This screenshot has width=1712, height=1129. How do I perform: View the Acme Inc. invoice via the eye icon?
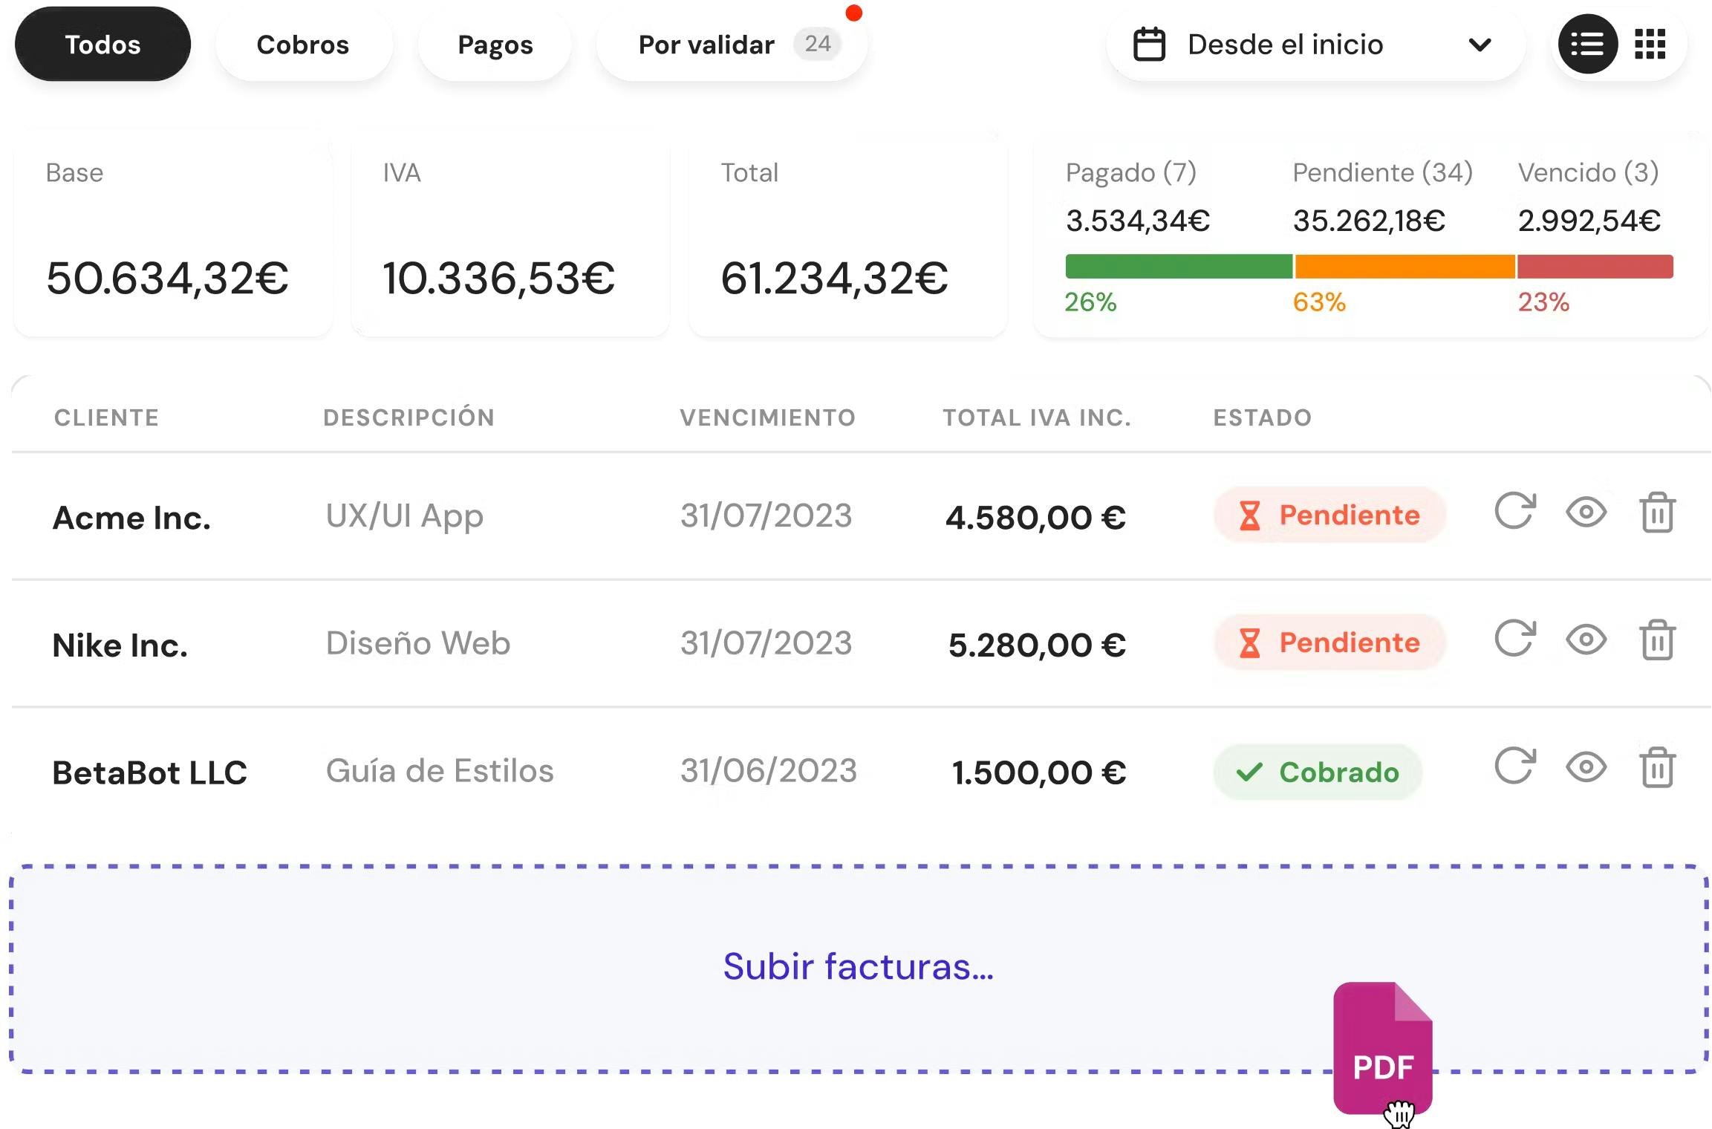(1586, 513)
